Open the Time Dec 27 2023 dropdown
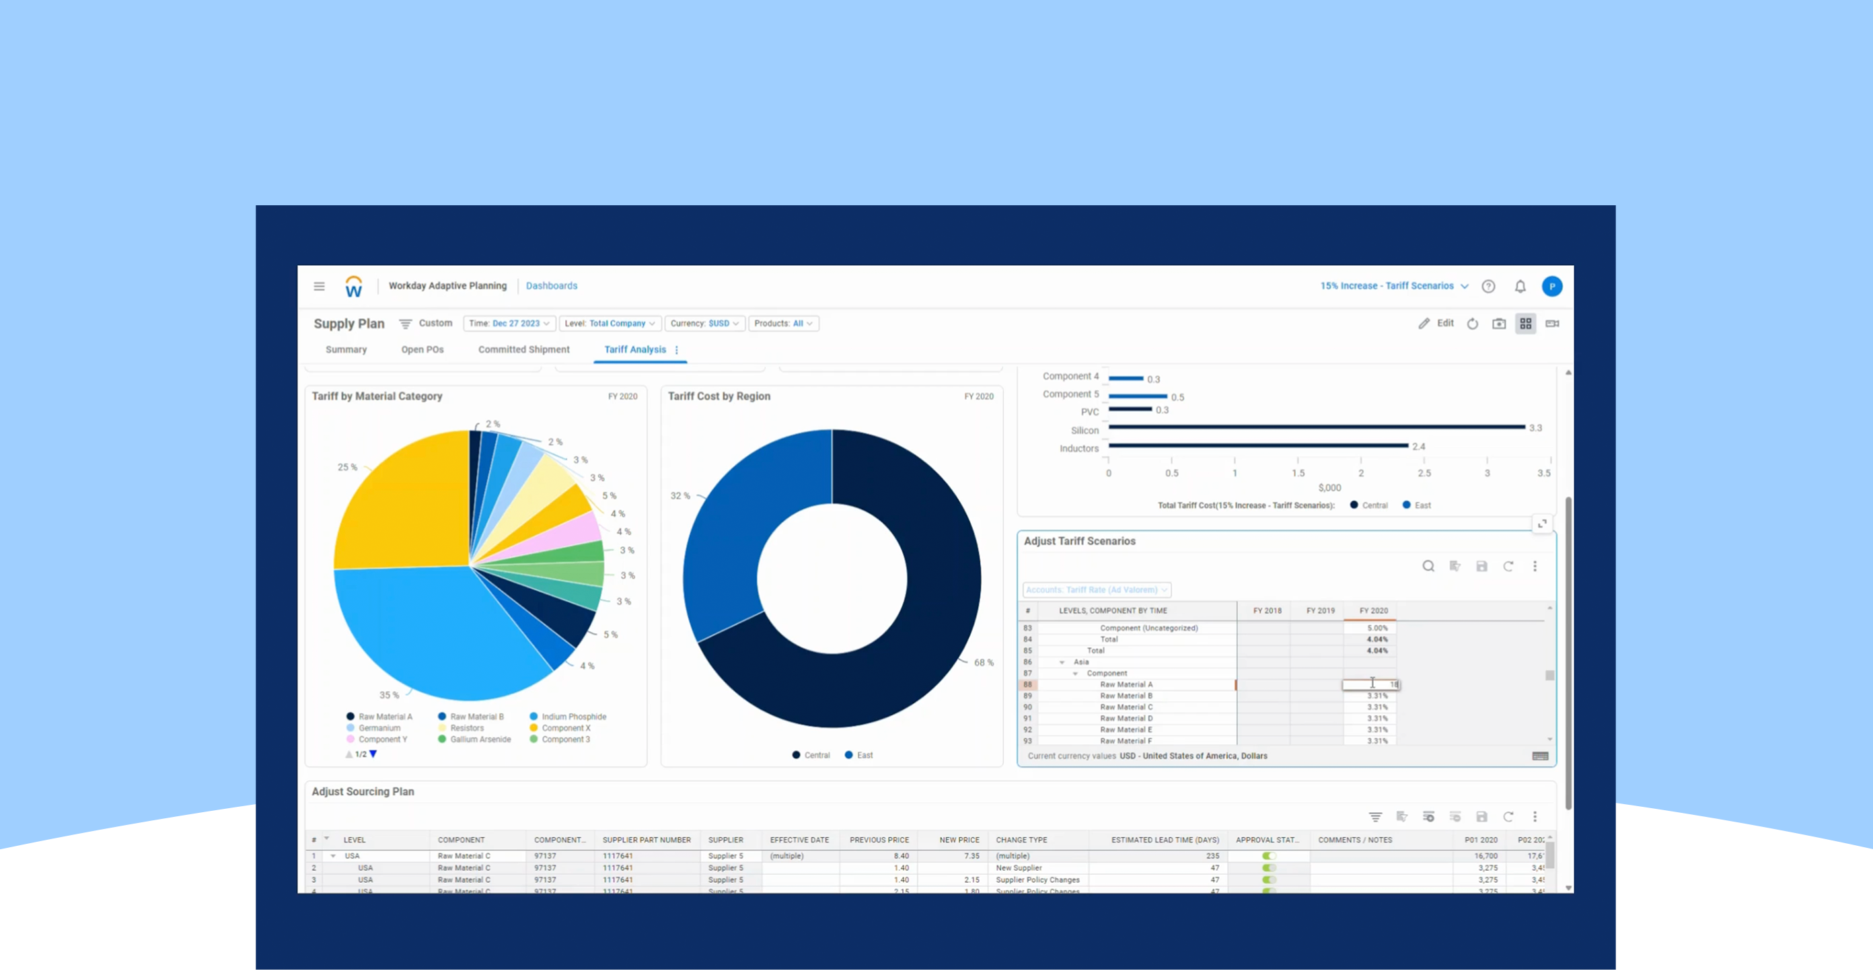This screenshot has height=971, width=1873. click(509, 324)
